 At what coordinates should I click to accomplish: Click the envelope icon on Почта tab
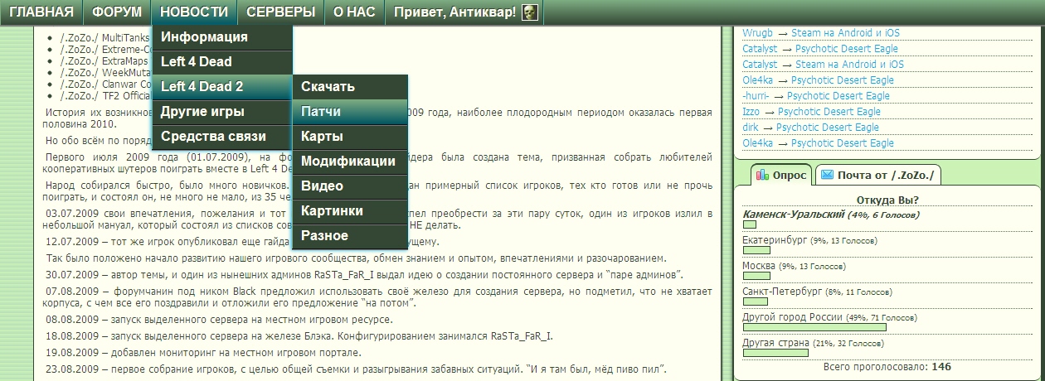(x=826, y=176)
